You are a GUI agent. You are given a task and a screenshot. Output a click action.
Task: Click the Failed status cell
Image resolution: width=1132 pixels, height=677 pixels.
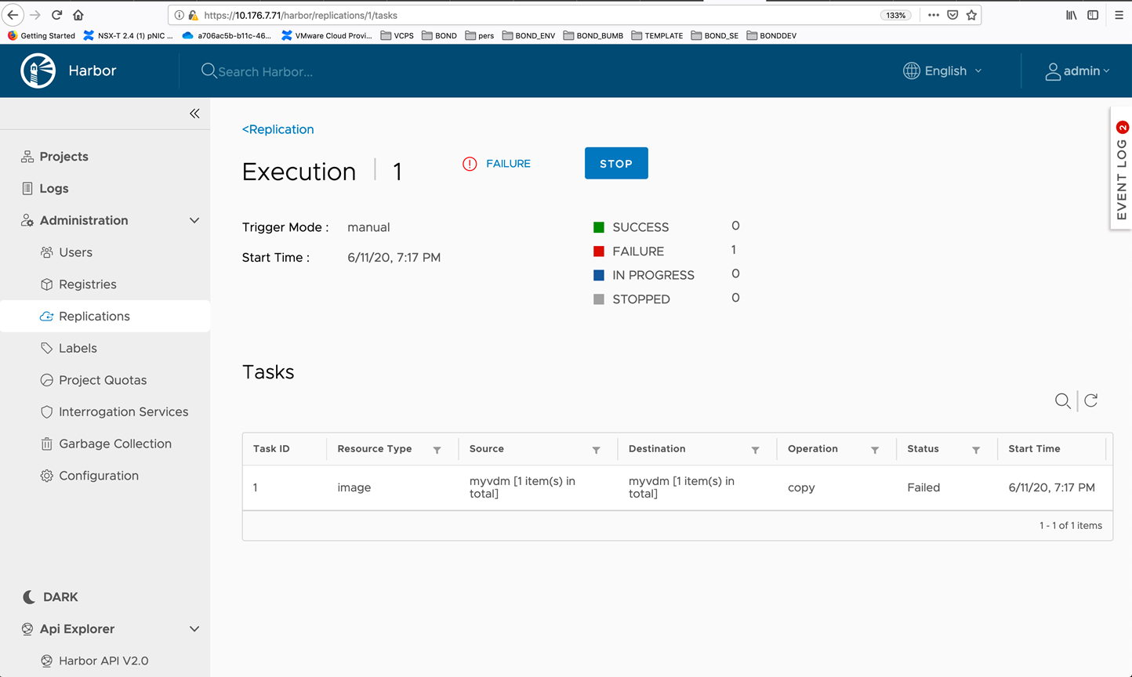(x=923, y=487)
